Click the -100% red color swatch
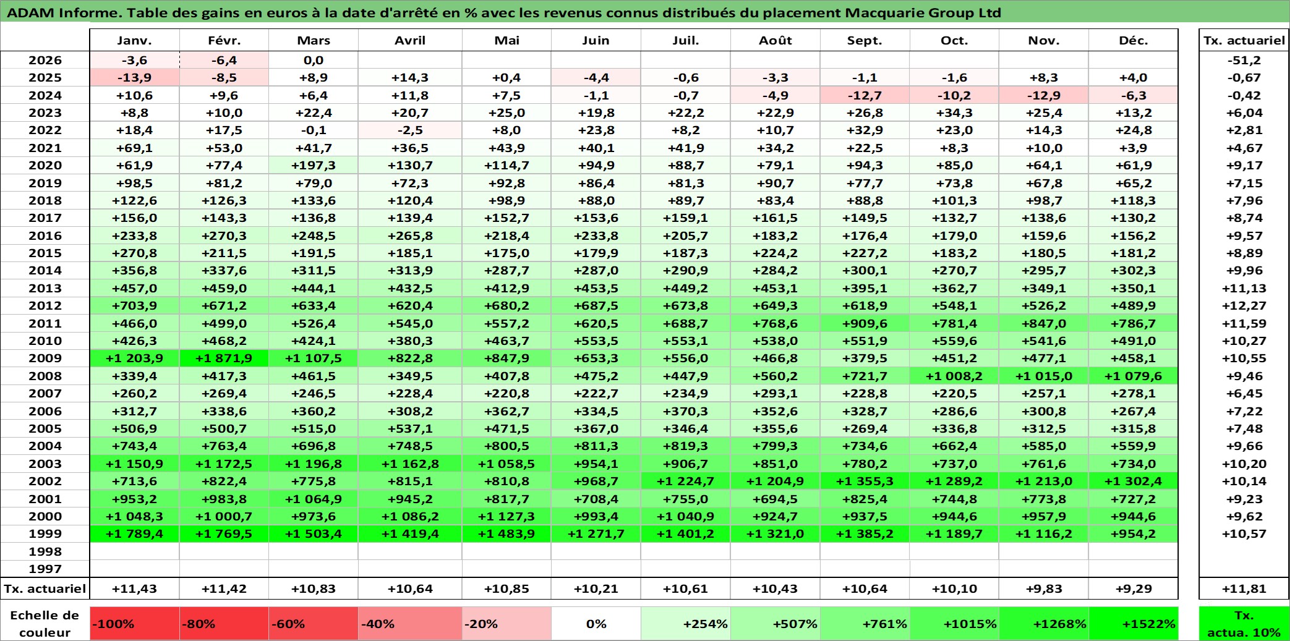Viewport: 1290px width, 641px height. coord(135,624)
